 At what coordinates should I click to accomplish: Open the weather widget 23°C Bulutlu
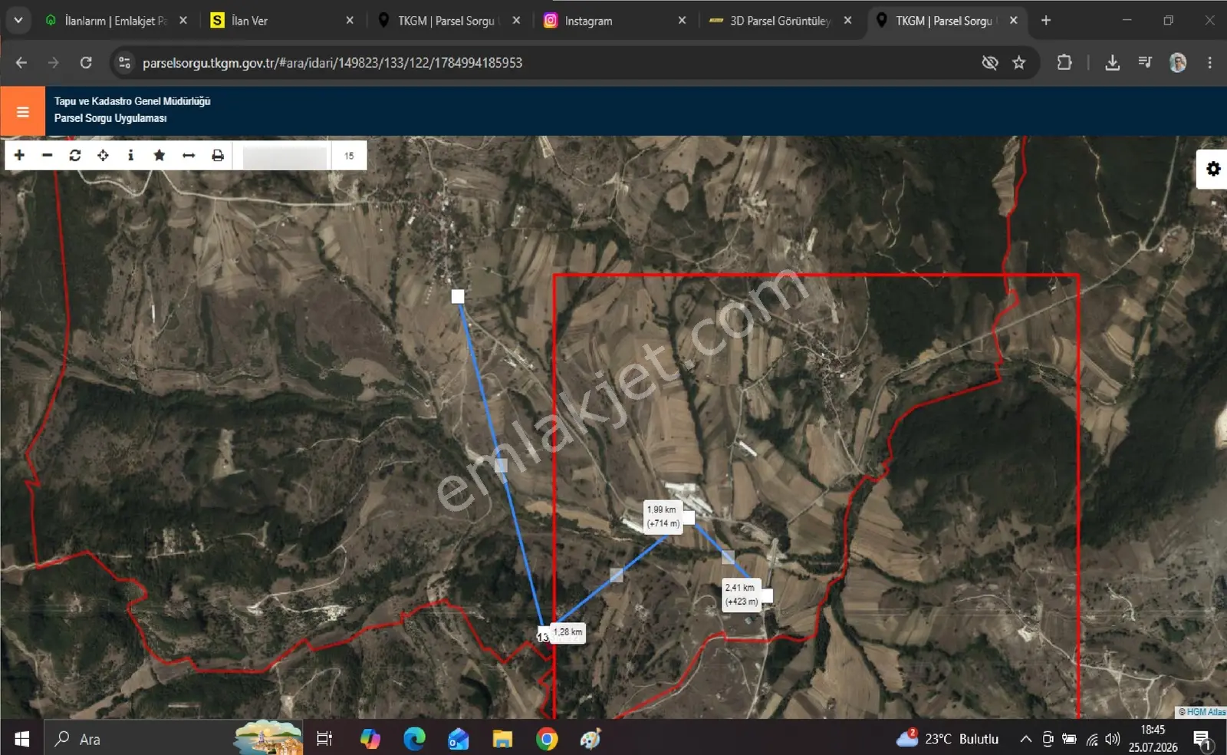coord(948,739)
